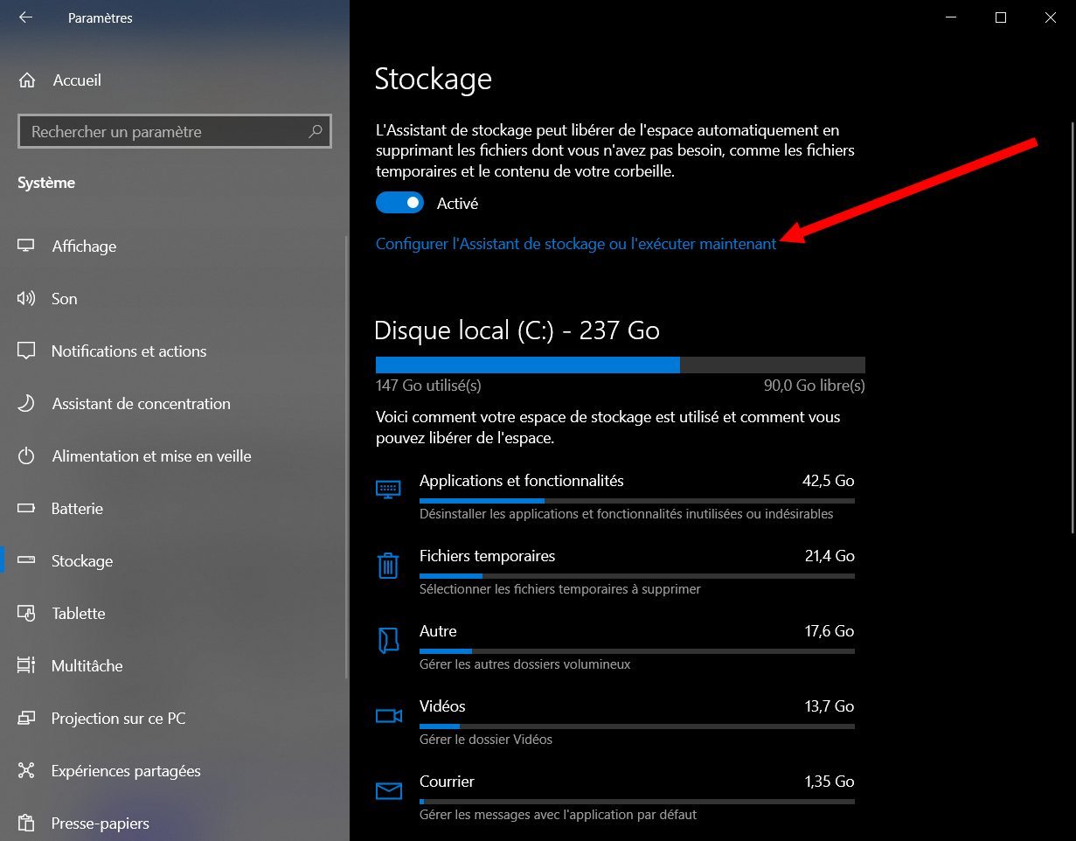This screenshot has width=1076, height=841.
Task: Click the search magnifier icon
Action: click(x=316, y=132)
